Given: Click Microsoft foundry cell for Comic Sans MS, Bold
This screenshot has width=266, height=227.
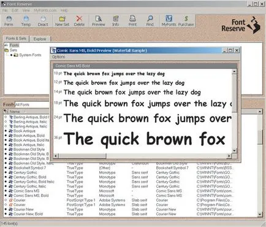Looking at the screenshot, I should pos(107,195).
